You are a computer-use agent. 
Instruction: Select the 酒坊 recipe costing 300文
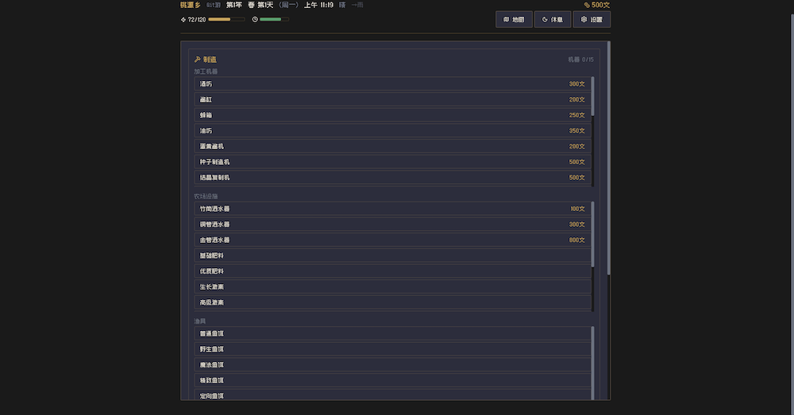[392, 84]
